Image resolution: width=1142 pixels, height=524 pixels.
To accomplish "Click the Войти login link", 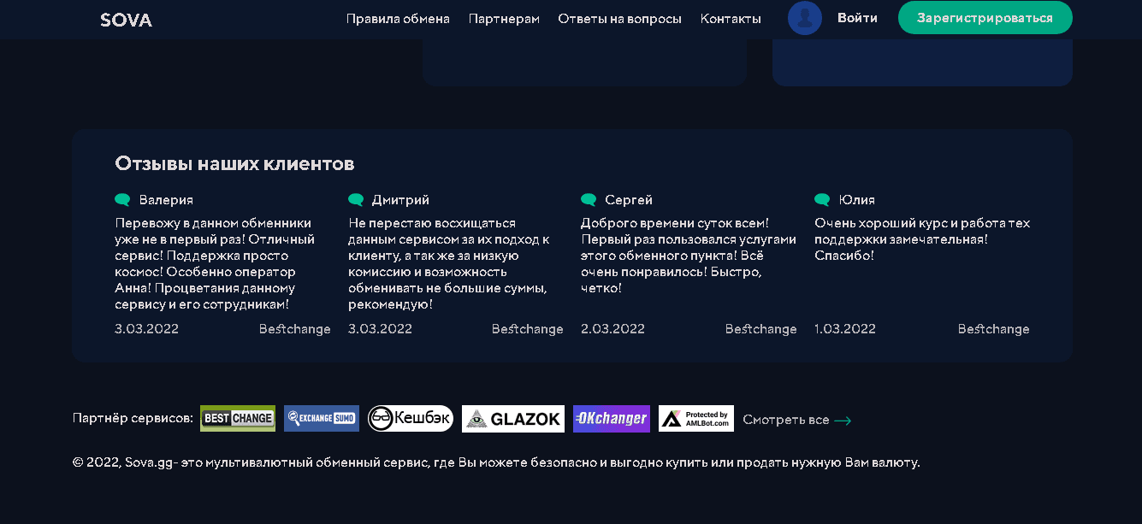I will click(x=857, y=18).
